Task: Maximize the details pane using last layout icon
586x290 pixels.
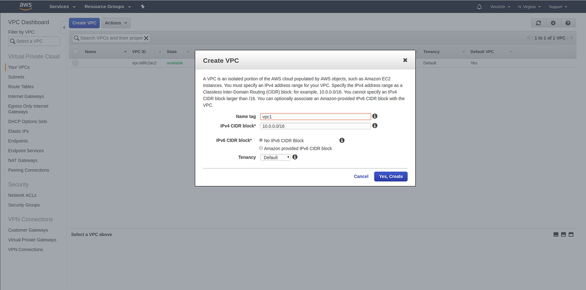Action: point(571,234)
